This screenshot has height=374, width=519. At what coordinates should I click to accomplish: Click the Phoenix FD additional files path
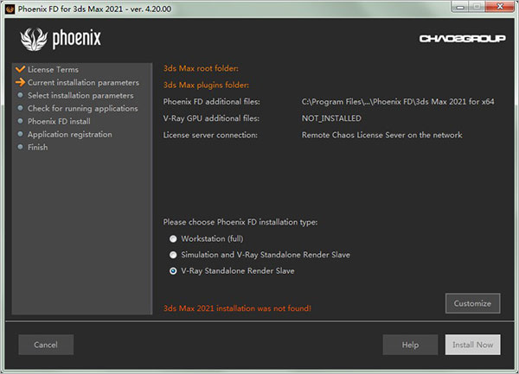click(398, 102)
